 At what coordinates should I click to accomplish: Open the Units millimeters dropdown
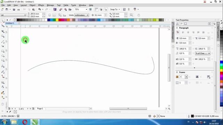coord(87,15)
